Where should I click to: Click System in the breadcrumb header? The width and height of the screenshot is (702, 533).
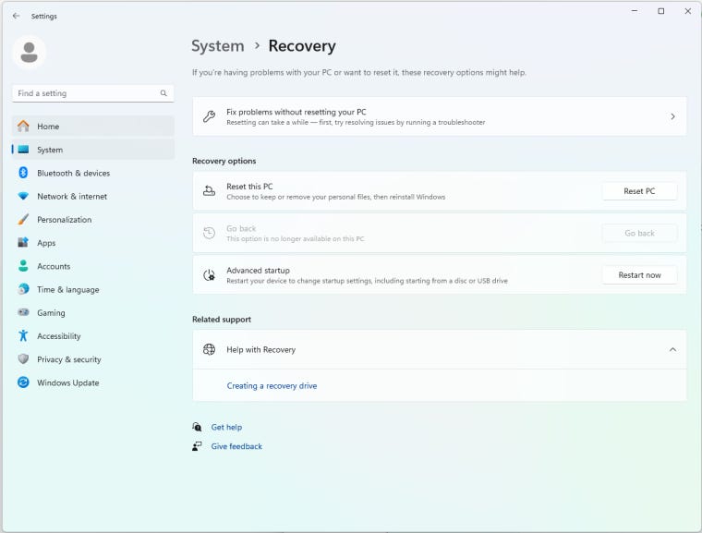point(217,46)
